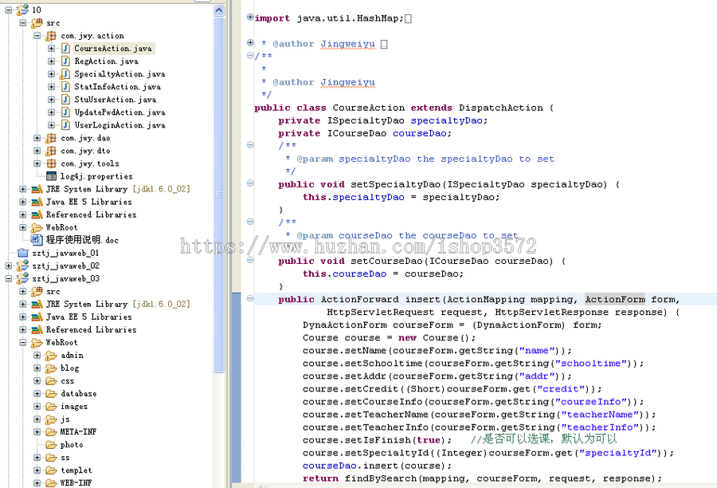Click the META-INF folder icon

[51, 431]
